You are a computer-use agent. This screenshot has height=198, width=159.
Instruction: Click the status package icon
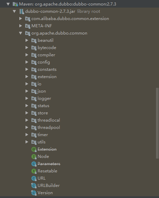[34, 106]
